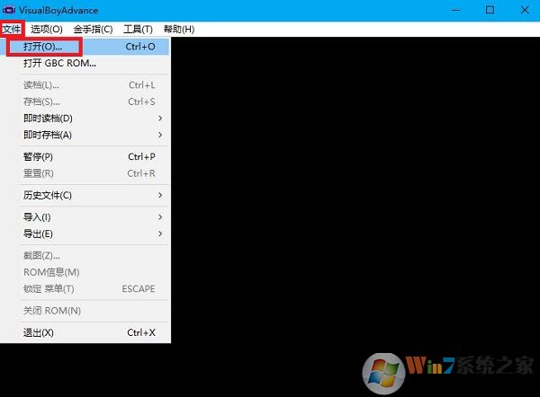Screen dimensions: 540x397
Task: Minimize the VisualBoyAdvance window
Action: (x=455, y=10)
